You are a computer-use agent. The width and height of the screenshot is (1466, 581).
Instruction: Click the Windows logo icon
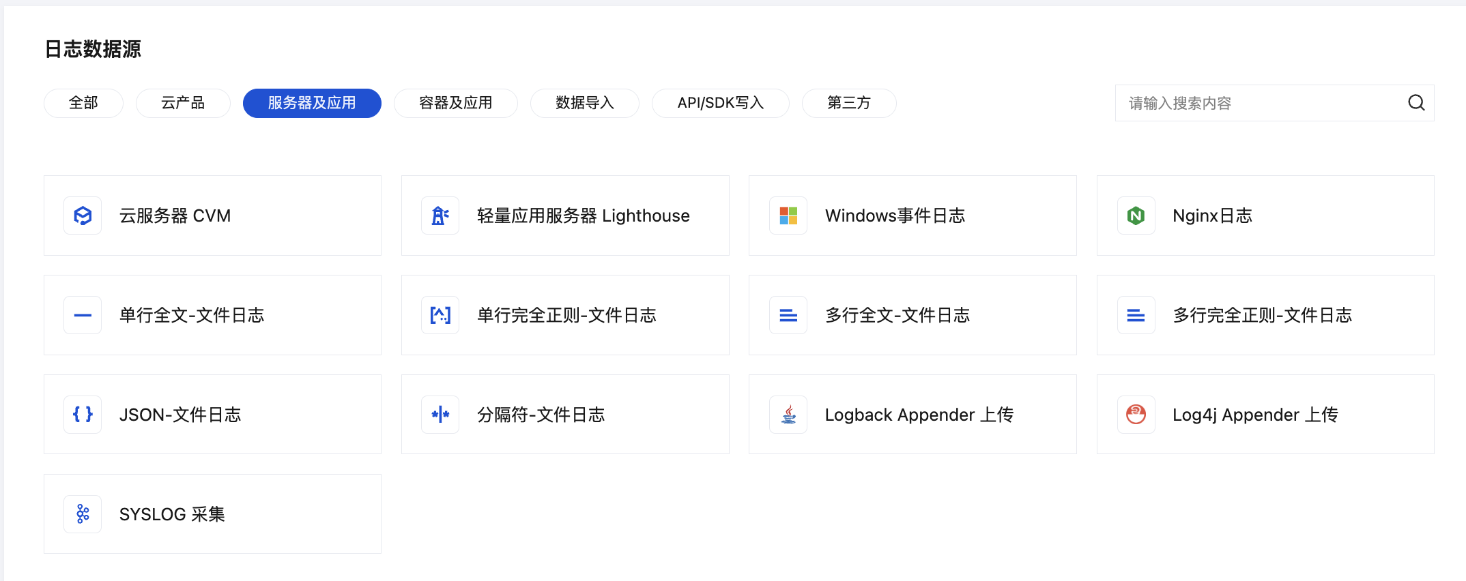point(788,215)
